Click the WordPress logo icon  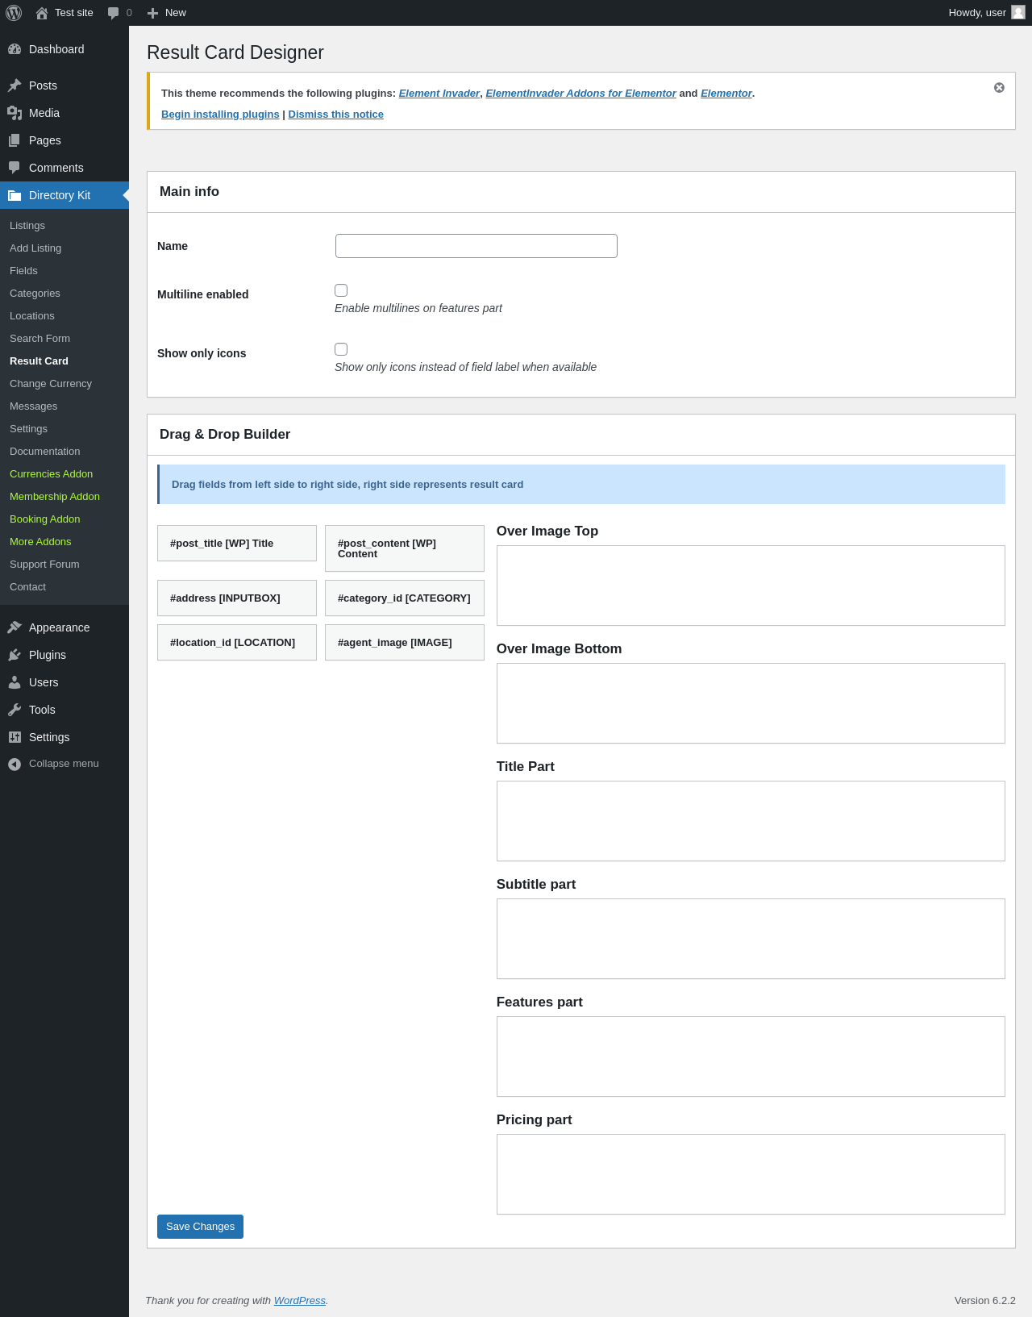(14, 13)
